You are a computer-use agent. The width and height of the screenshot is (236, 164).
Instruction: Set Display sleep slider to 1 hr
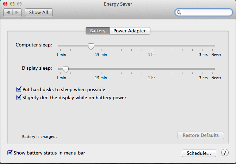point(151,69)
